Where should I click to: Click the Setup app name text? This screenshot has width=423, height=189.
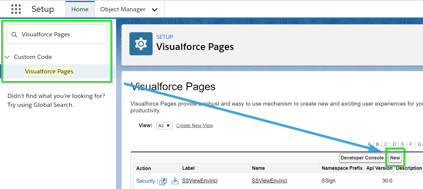(x=43, y=9)
